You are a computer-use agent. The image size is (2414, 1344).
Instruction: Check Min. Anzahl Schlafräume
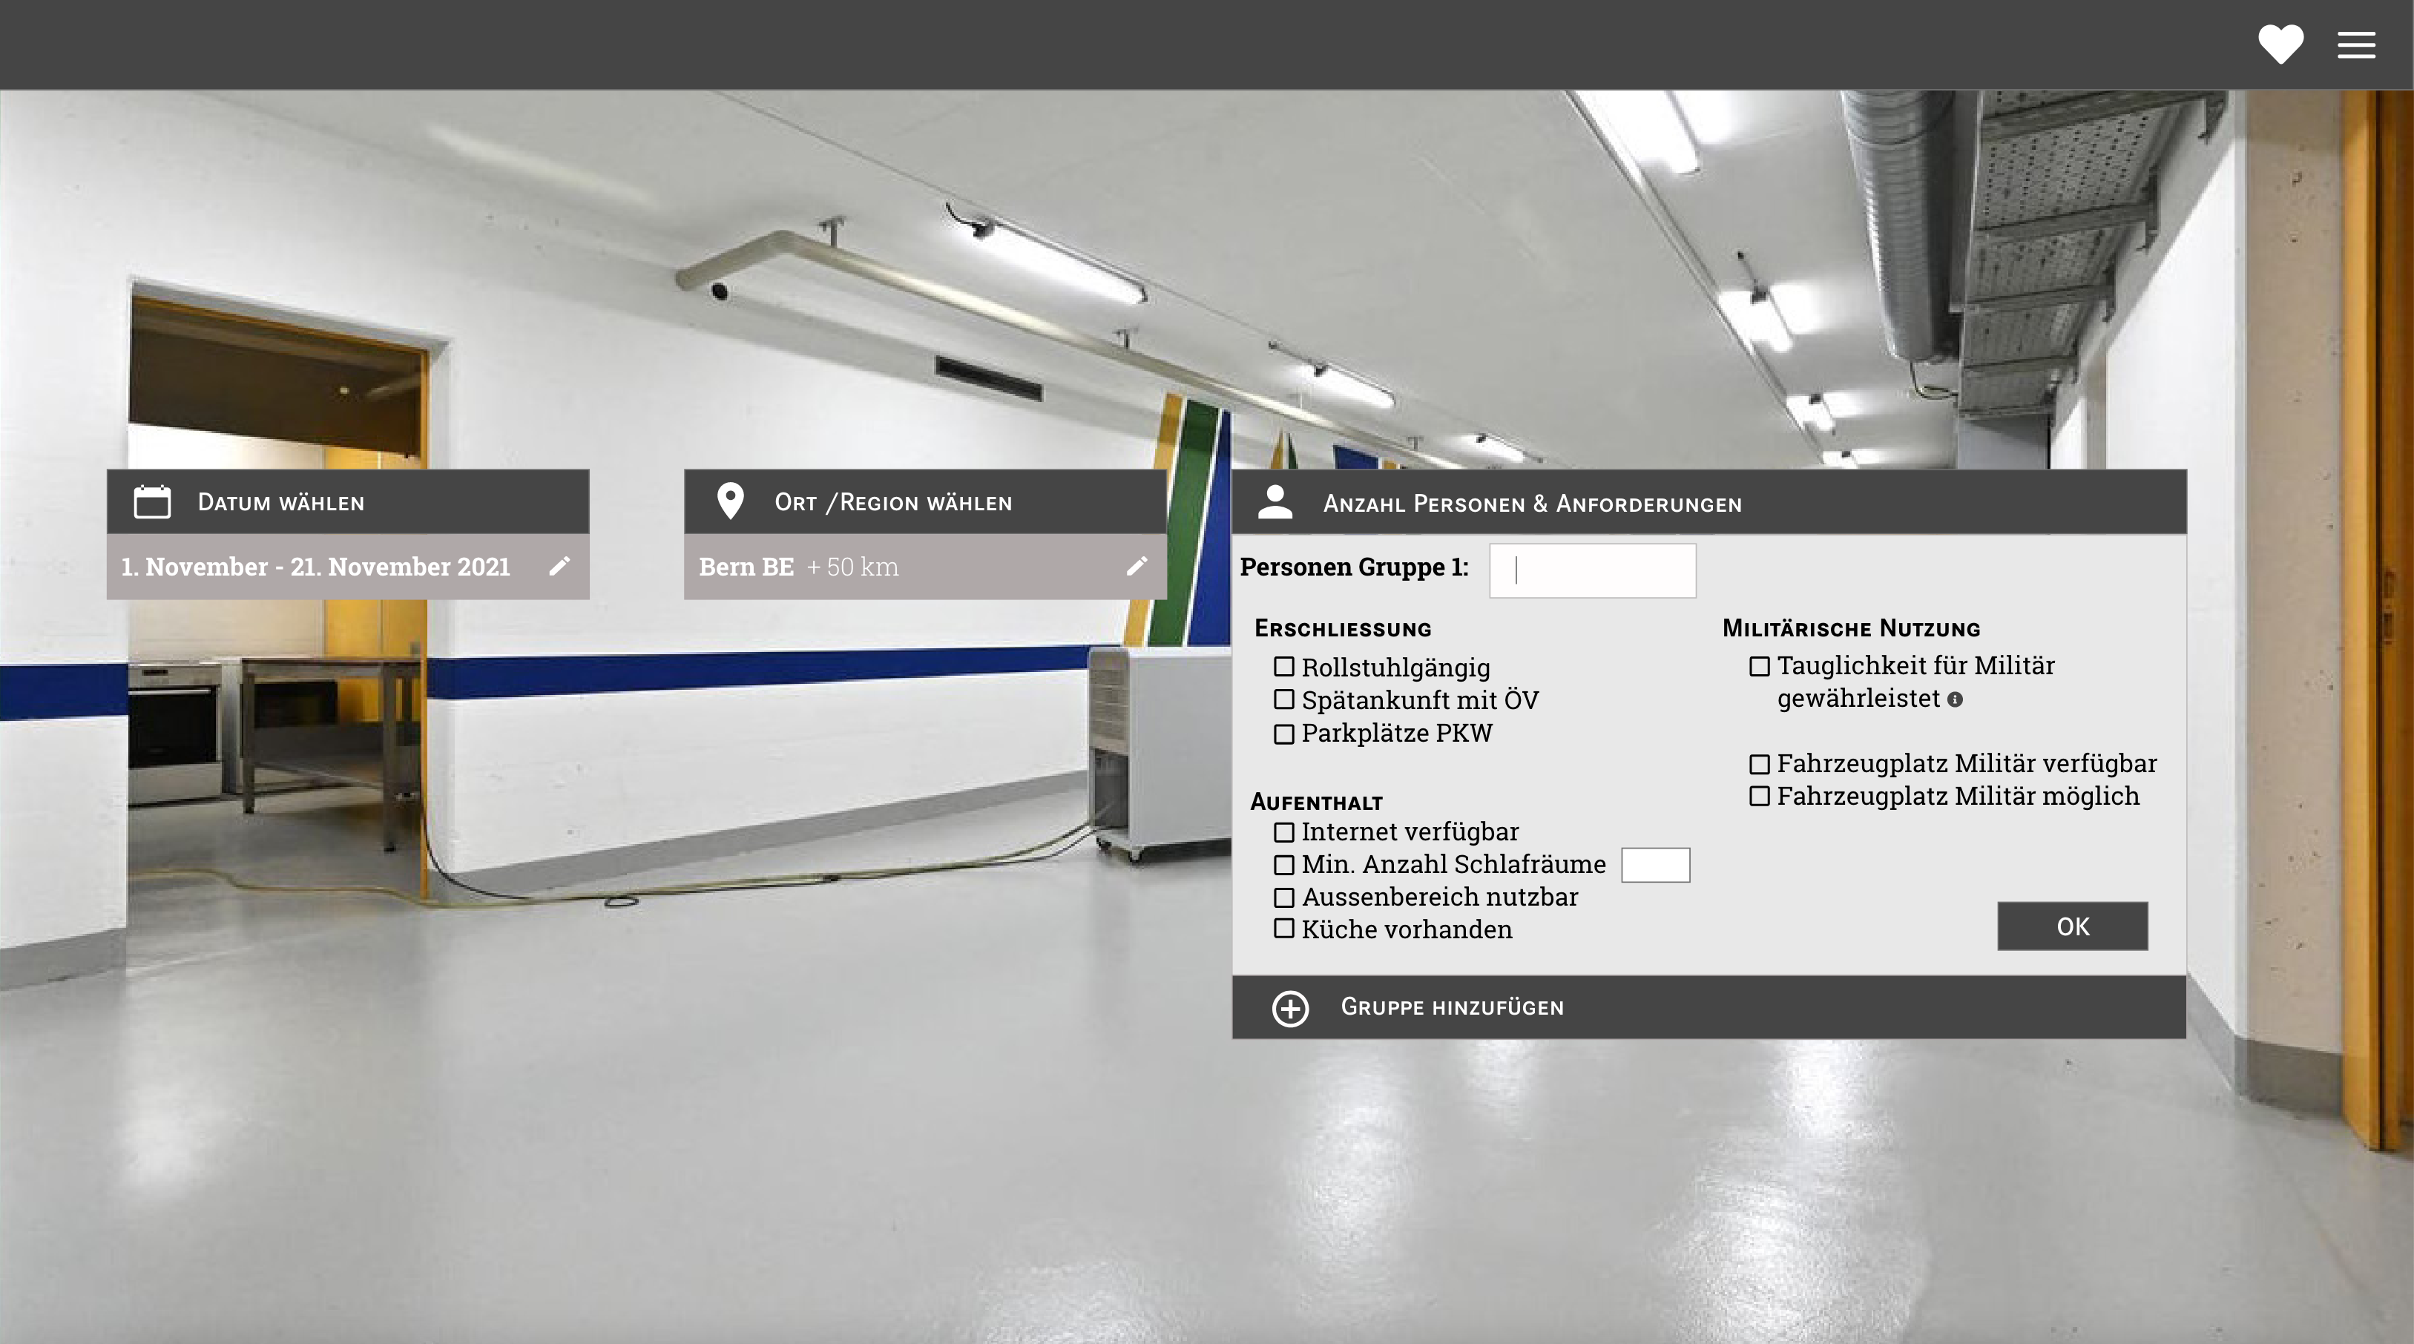1284,865
